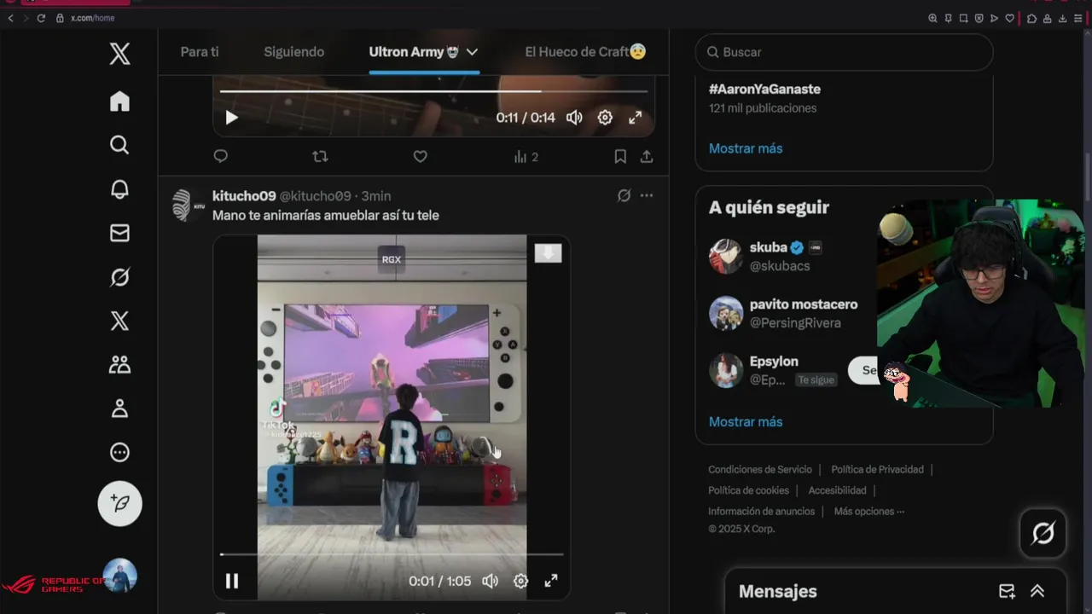Open settings gear on the 0:14 video
The width and height of the screenshot is (1092, 614).
[605, 118]
